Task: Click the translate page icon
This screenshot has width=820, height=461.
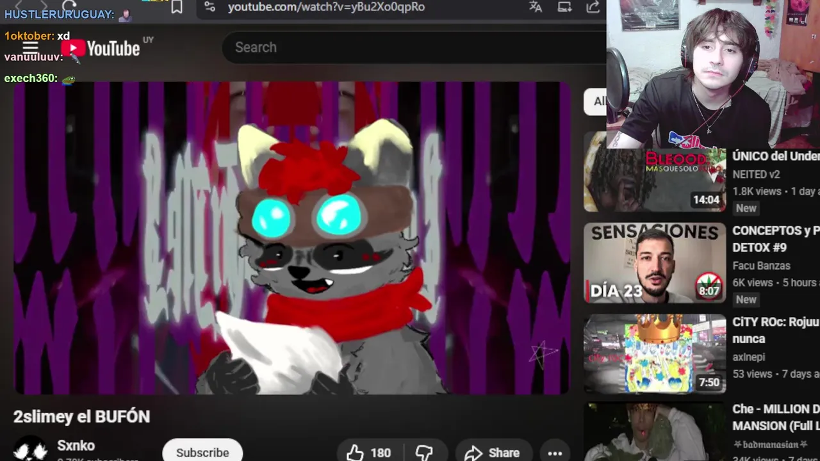Action: [536, 7]
